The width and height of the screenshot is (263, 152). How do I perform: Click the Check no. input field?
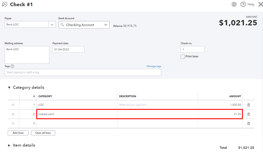[x=193, y=49]
